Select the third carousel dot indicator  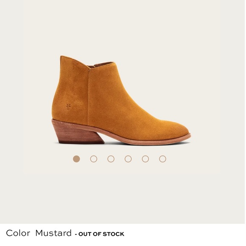111,159
